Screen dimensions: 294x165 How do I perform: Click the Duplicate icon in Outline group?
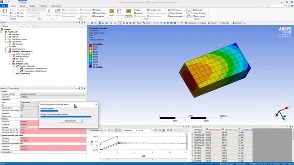[x=5, y=12]
